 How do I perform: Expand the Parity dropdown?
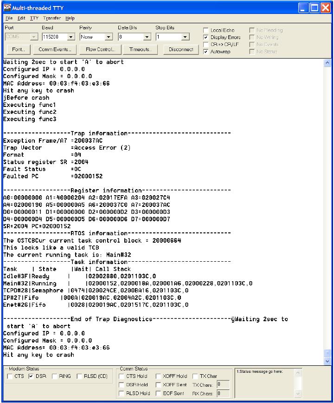pyautogui.click(x=110, y=36)
